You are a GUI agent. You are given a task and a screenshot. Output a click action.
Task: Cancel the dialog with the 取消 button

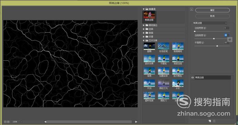[x=212, y=16]
